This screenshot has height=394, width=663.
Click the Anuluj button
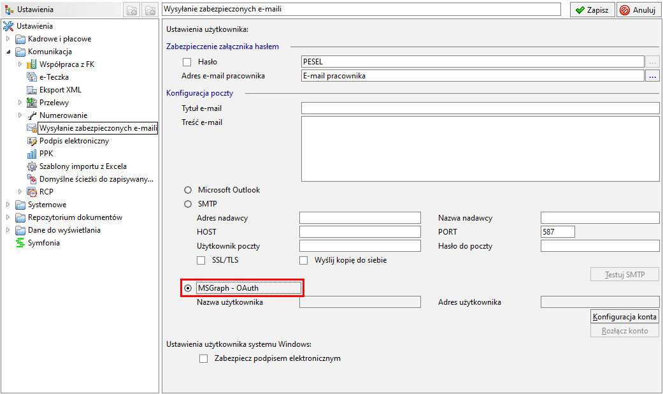(x=639, y=10)
